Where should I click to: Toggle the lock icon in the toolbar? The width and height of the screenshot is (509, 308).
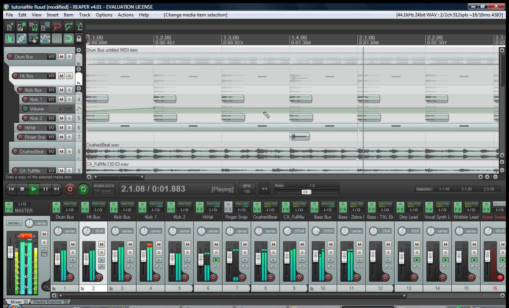(79, 39)
